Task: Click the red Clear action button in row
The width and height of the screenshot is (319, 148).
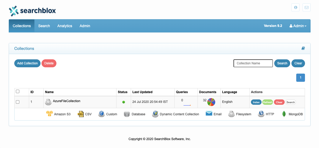Action: coord(279,102)
